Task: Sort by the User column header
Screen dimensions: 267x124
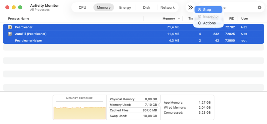Action: pos(245,18)
